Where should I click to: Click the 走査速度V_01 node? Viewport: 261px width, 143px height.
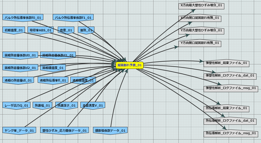[93, 106]
